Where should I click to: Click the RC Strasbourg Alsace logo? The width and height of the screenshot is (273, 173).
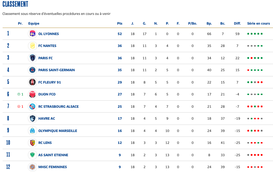tap(32, 106)
